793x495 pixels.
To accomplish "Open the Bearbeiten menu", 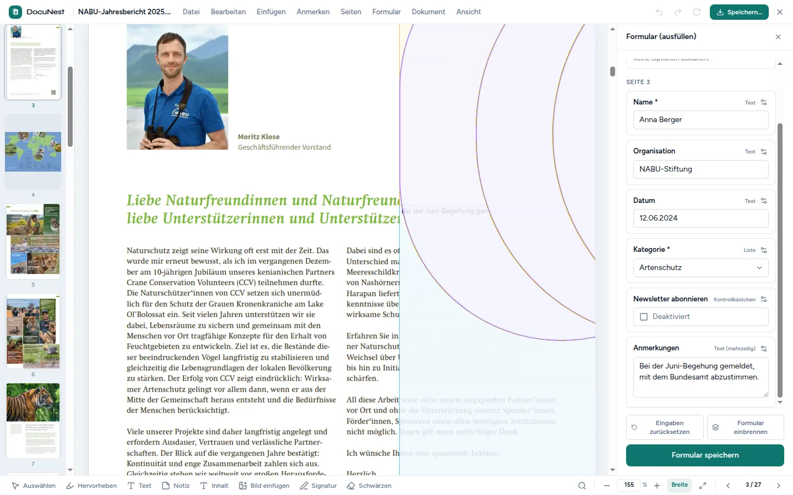I will point(228,12).
